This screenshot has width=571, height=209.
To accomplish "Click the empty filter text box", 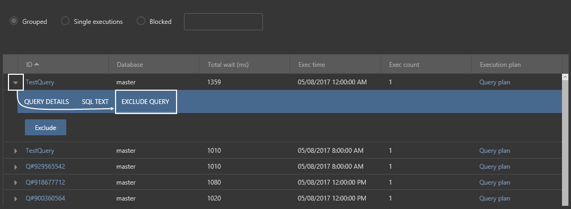I will click(x=223, y=22).
